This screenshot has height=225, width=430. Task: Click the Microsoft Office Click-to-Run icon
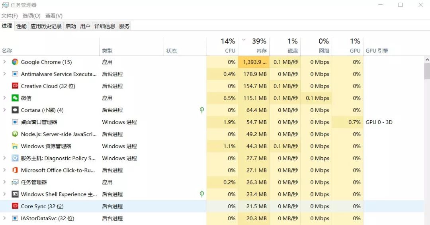click(x=15, y=170)
